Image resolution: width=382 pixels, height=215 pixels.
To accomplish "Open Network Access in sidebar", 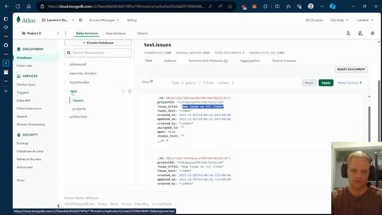I will tap(29, 159).
